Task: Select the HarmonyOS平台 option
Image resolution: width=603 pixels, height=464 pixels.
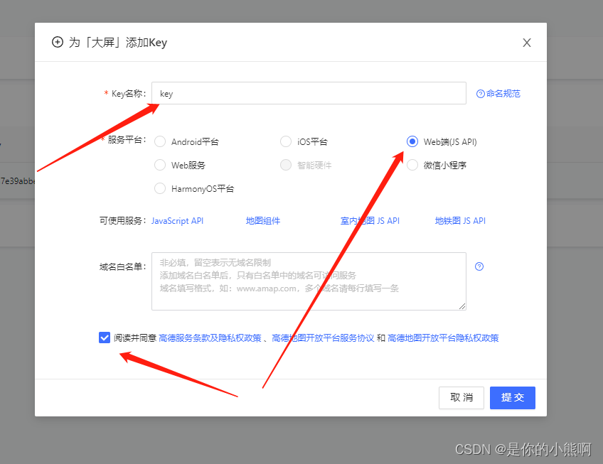Action: click(x=160, y=188)
